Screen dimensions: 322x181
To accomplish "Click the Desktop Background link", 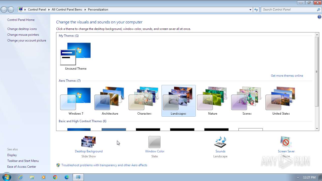I will [89, 151].
